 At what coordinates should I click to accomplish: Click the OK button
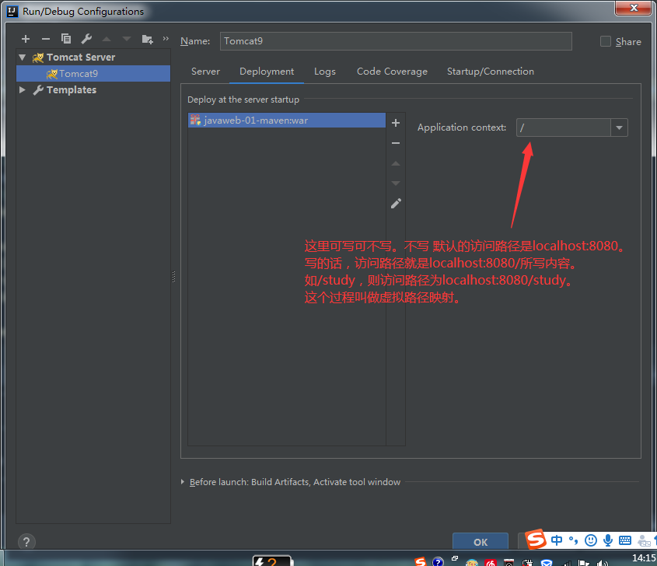click(x=481, y=542)
